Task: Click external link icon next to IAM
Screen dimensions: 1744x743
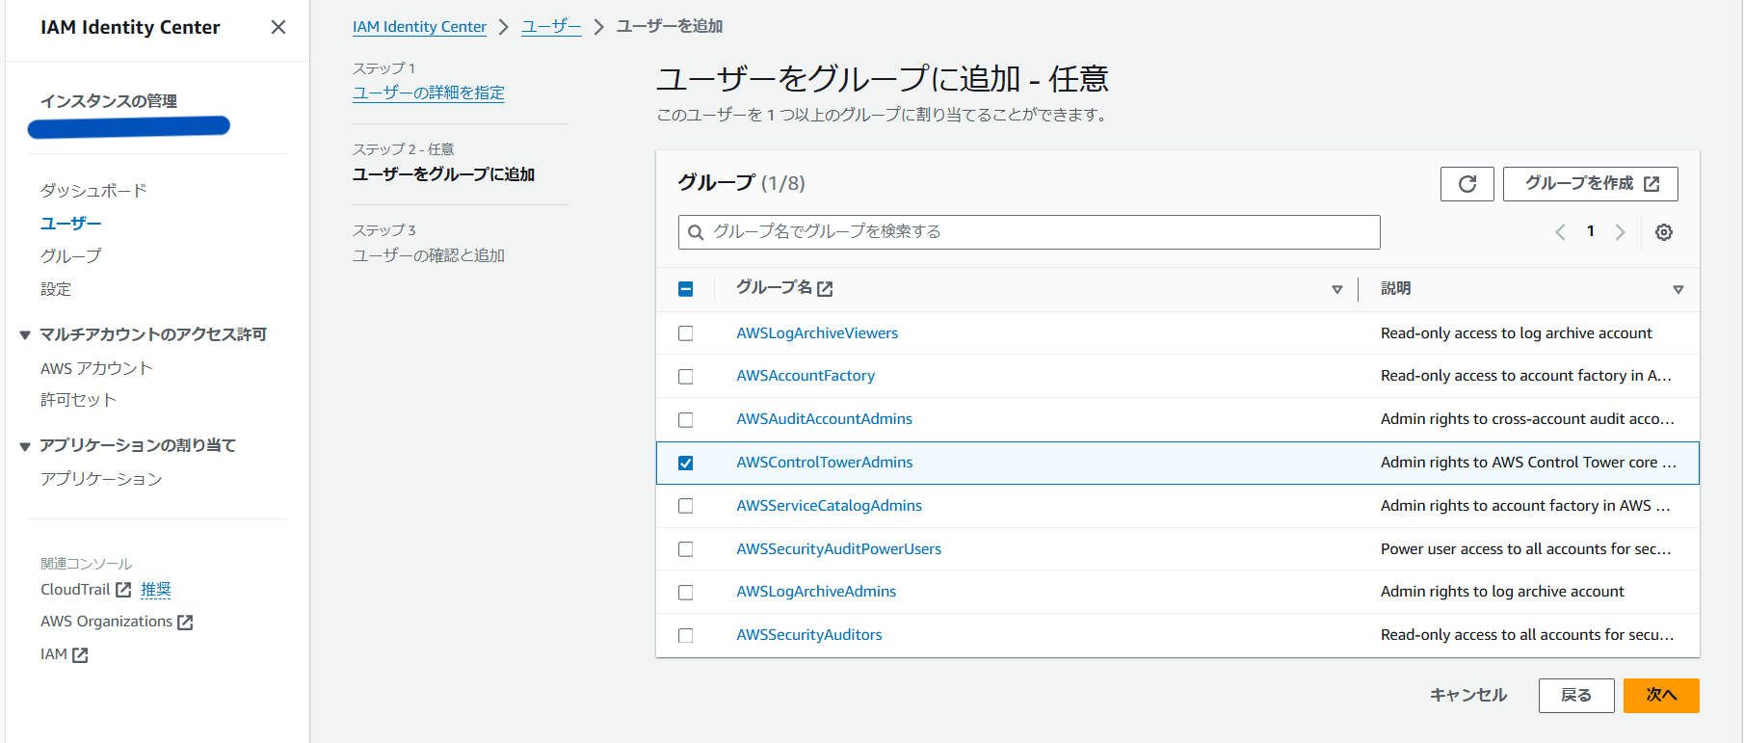Action: coord(80,655)
